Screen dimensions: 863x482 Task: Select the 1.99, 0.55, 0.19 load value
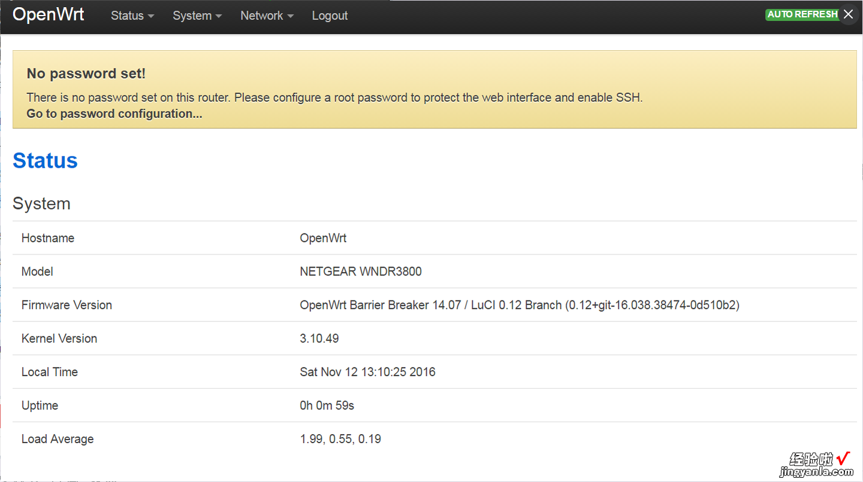340,439
